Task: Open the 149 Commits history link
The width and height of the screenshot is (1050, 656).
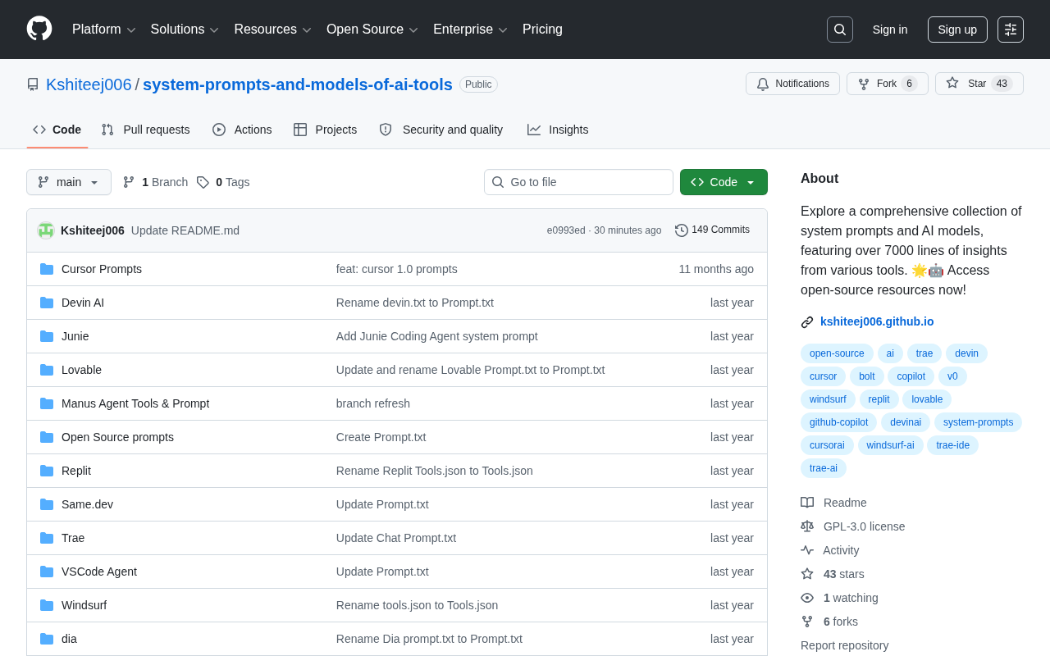Action: [x=713, y=230]
